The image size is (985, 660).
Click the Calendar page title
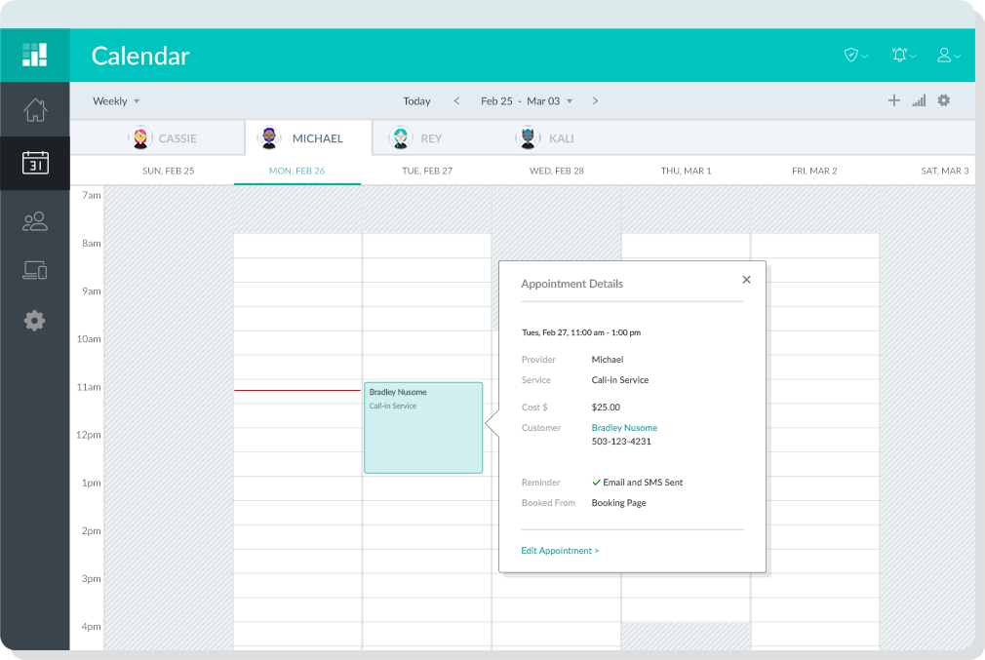pos(140,56)
